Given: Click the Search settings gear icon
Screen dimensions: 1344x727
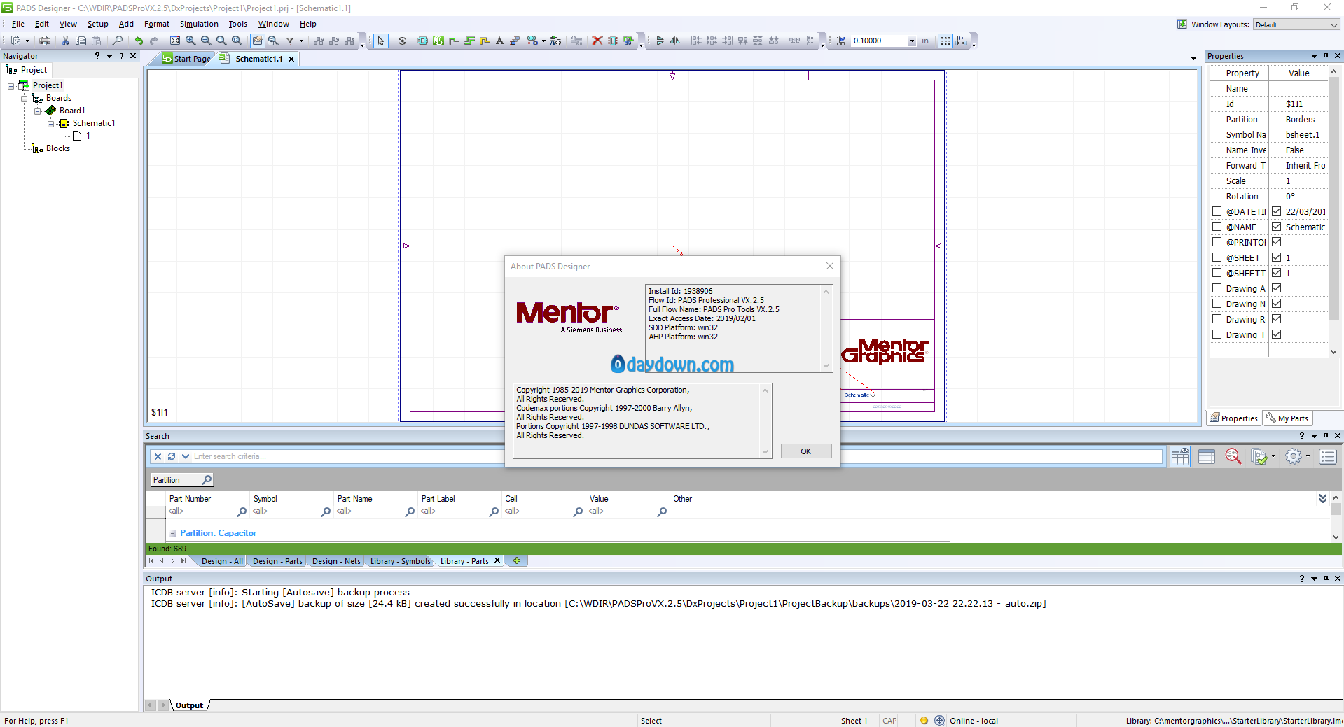Looking at the screenshot, I should 1294,457.
